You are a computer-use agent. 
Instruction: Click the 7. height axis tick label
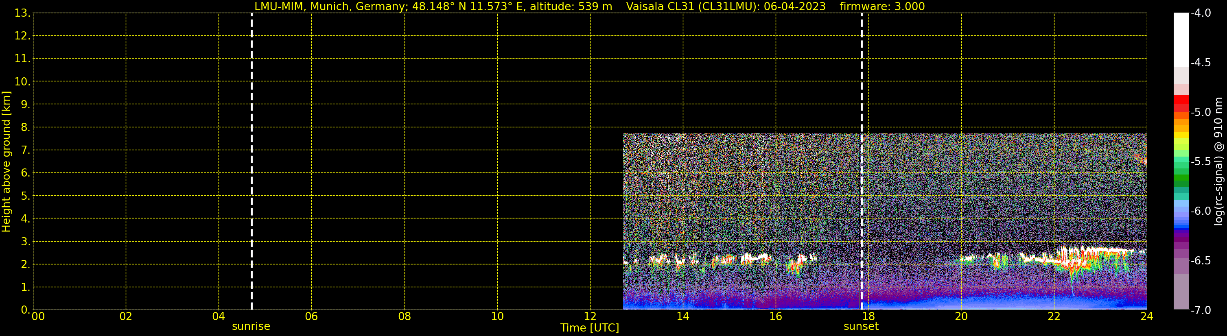point(25,150)
